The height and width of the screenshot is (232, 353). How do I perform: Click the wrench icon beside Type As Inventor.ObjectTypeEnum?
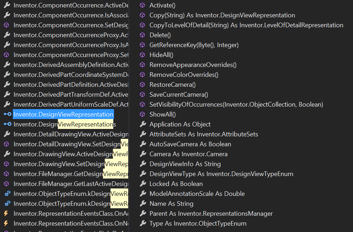pos(143,223)
